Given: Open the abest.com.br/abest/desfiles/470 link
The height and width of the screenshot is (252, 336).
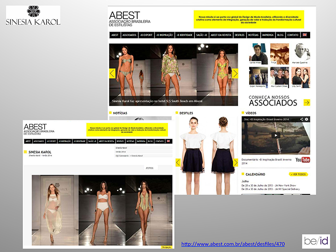Looking at the screenshot, I should tap(233, 244).
